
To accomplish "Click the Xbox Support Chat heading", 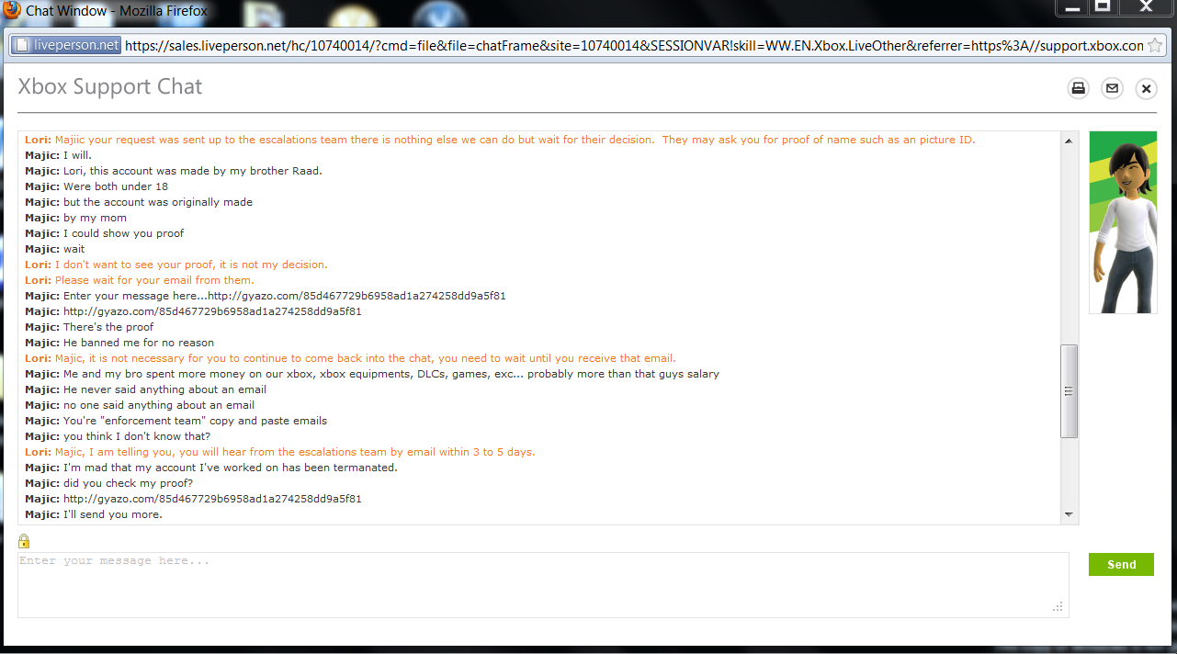I will (x=110, y=86).
